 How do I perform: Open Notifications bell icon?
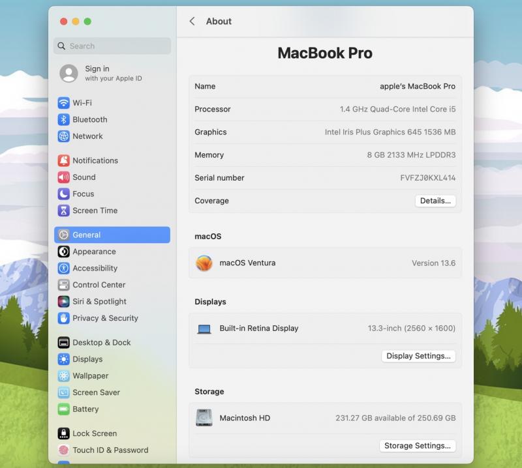63,160
